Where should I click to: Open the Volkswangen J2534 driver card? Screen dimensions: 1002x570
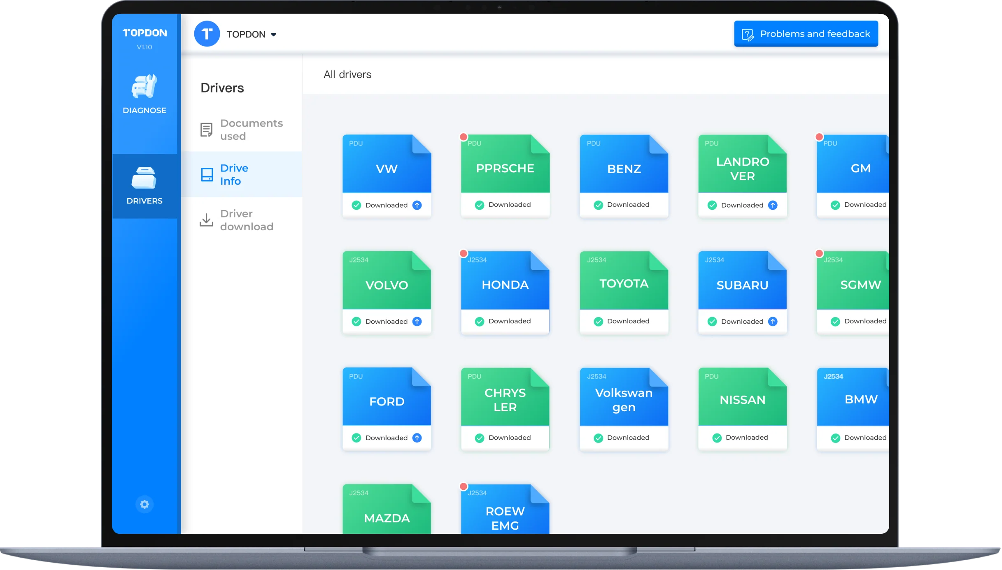coord(624,409)
